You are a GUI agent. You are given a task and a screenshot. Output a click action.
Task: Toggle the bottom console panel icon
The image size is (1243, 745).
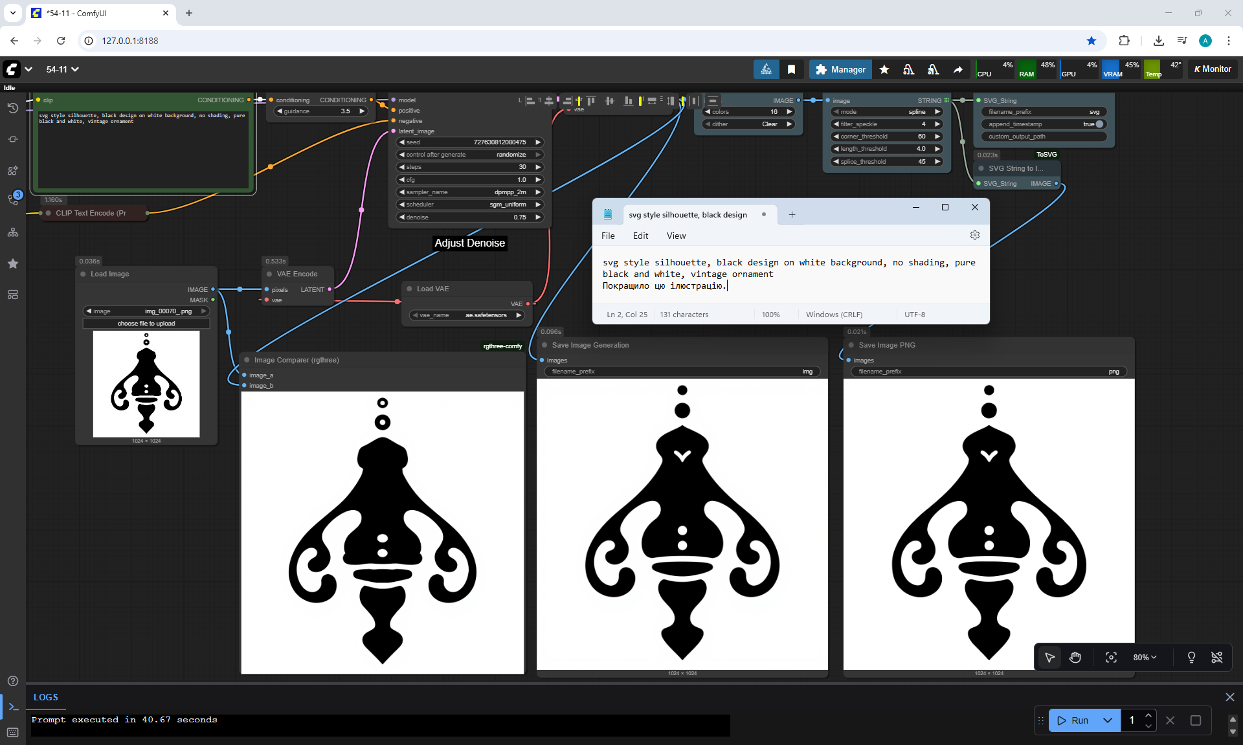tap(13, 707)
